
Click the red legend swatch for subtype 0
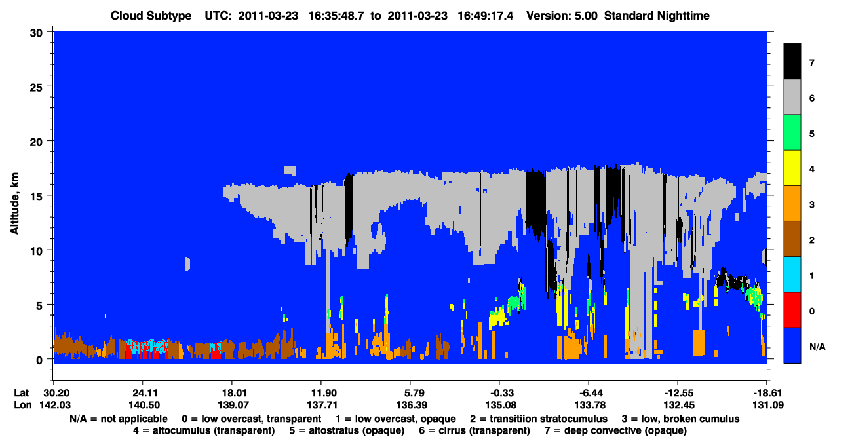[x=792, y=310]
